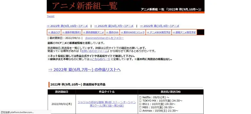
Task: Click the 作品タイトル column header
Action: tap(107, 92)
